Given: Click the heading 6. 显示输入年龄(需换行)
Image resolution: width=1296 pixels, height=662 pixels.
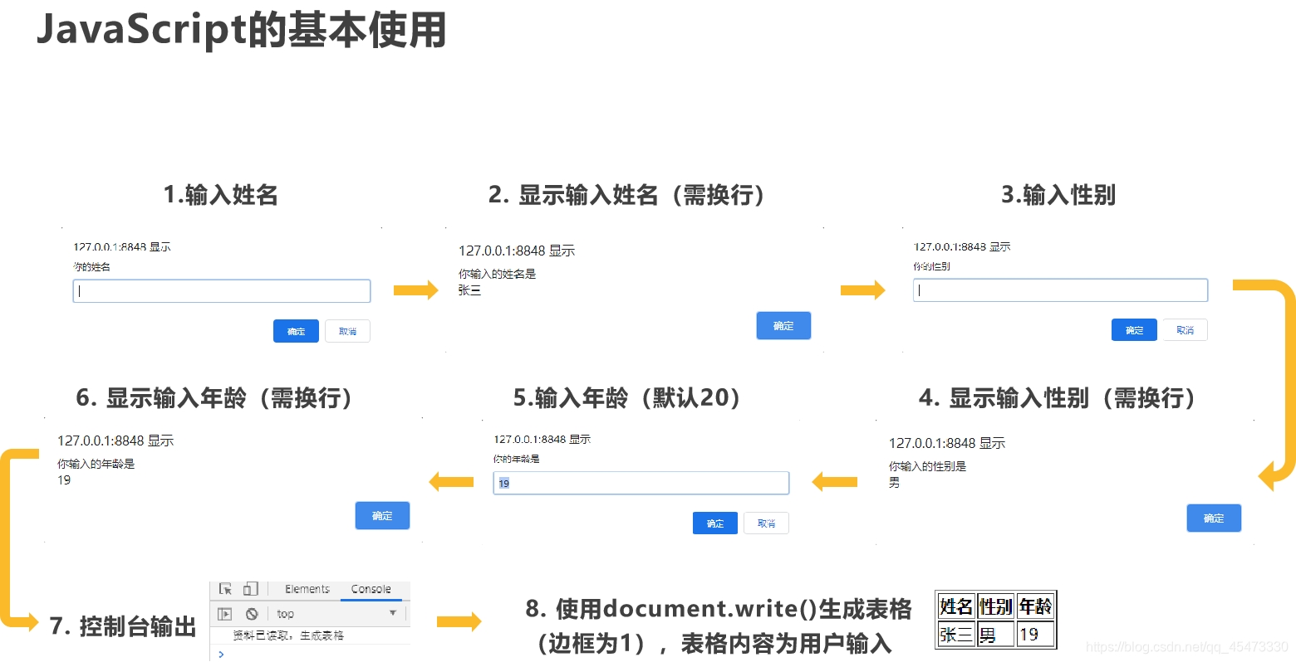Looking at the screenshot, I should 216,398.
